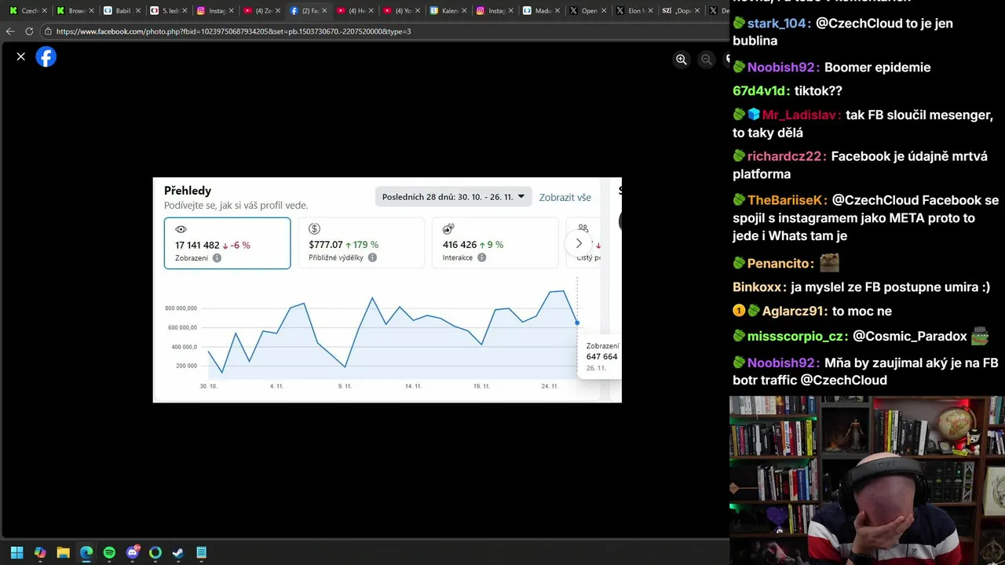Click username stark_104 in chat
Screen dimensions: 1005x565
pyautogui.click(x=777, y=24)
